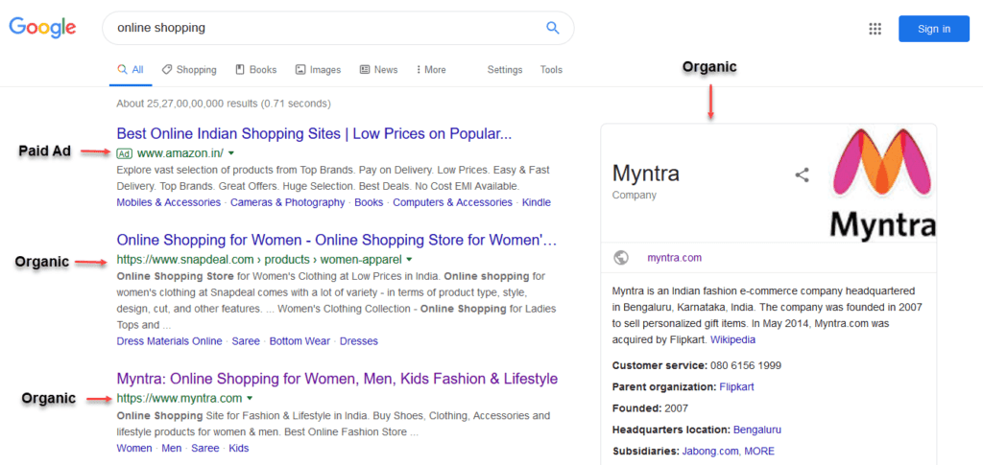Click the Saree sitelink under Myntra result

[205, 448]
